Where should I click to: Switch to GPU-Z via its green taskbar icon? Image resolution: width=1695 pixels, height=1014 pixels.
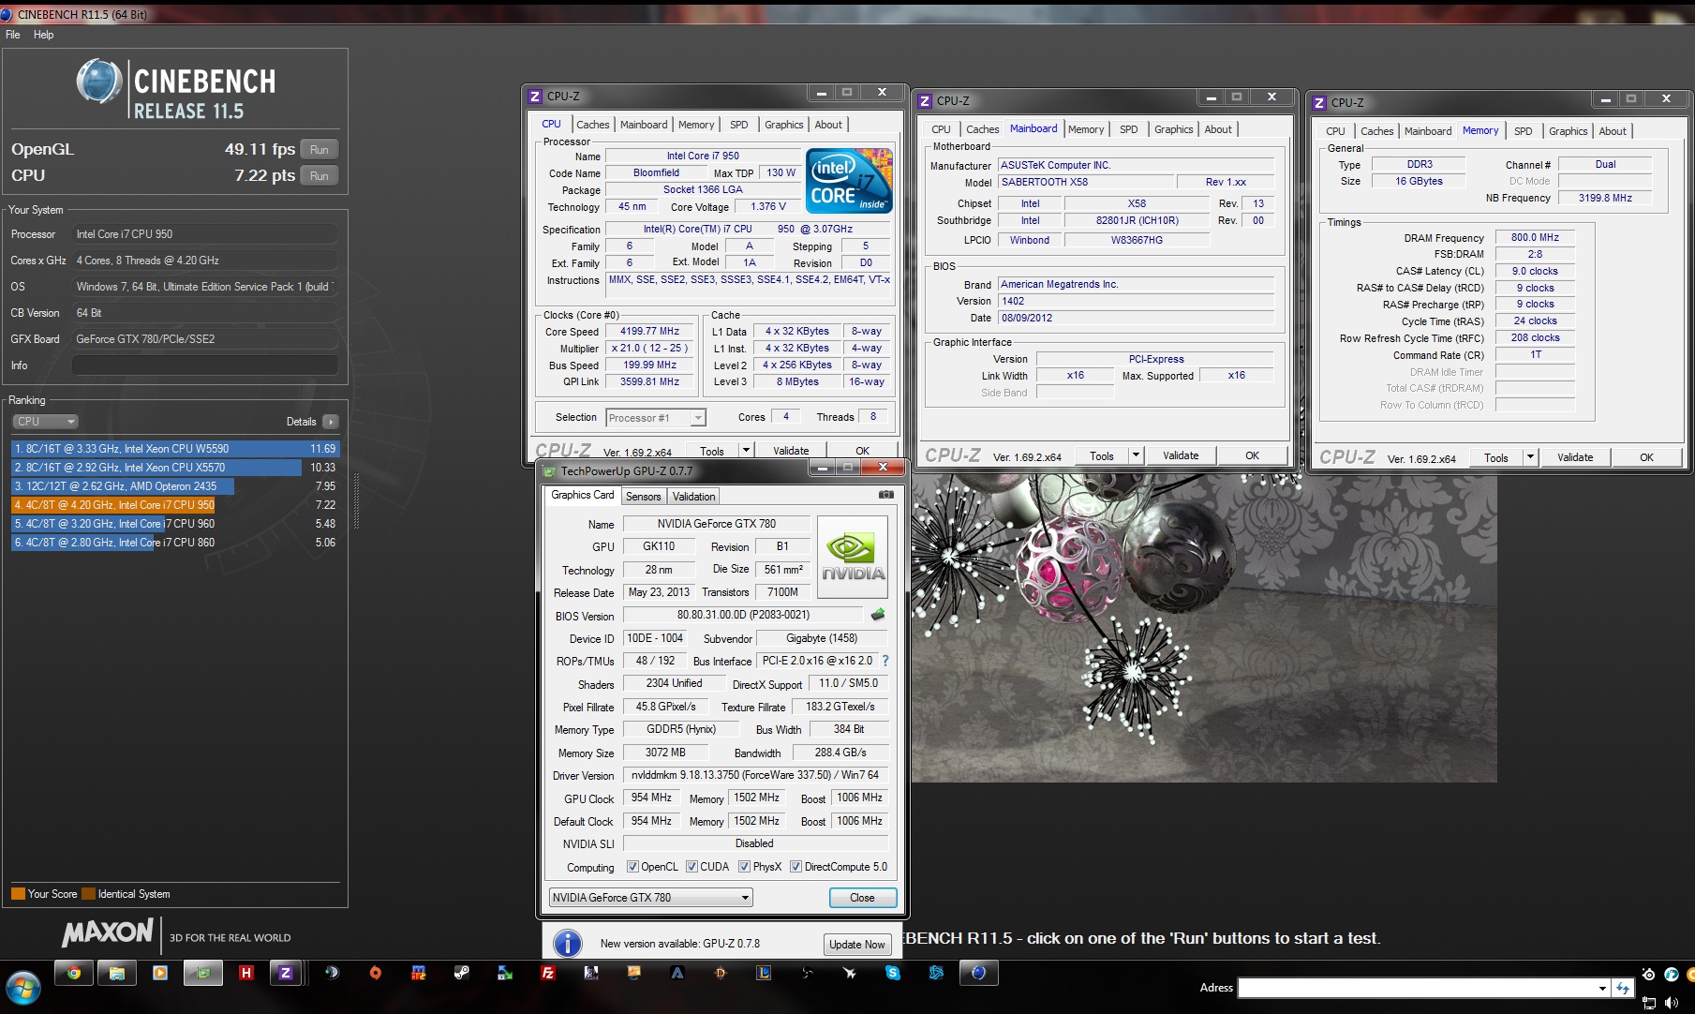pos(203,974)
